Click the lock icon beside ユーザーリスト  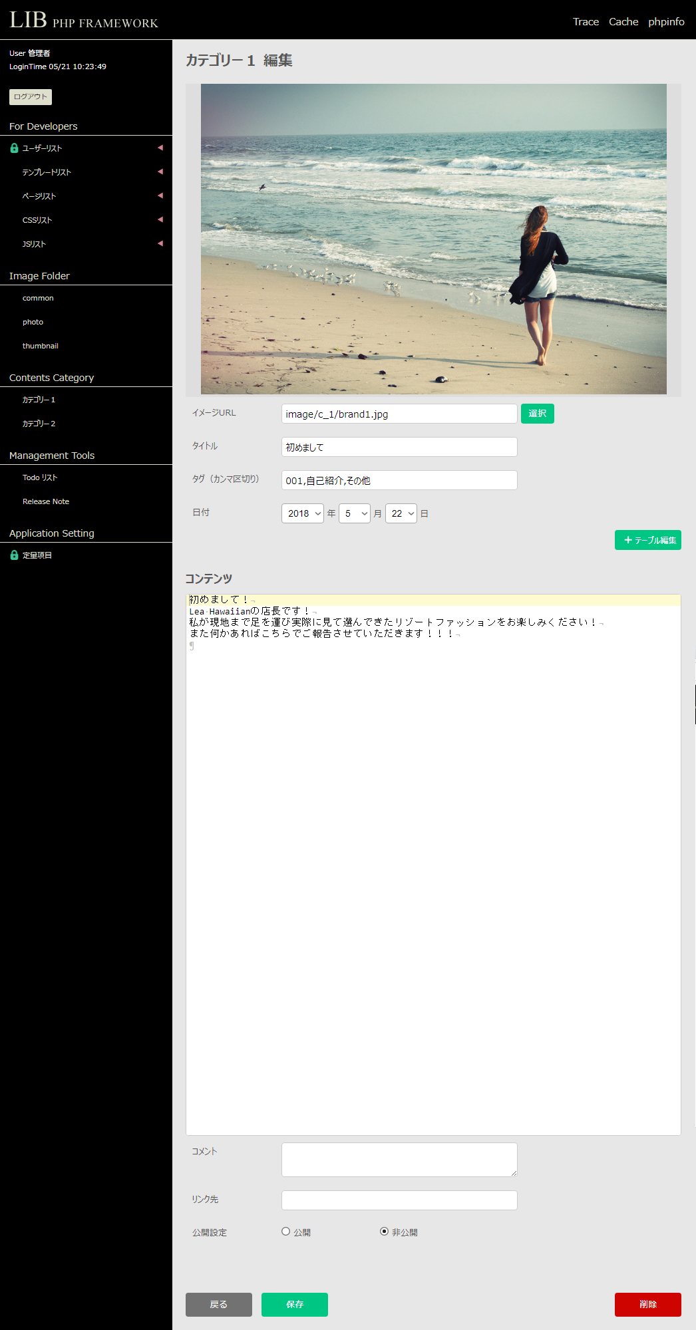pyautogui.click(x=14, y=148)
